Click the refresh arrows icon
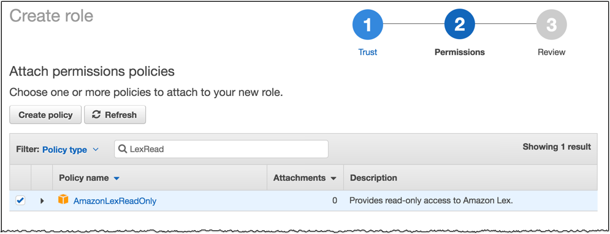 [96, 115]
